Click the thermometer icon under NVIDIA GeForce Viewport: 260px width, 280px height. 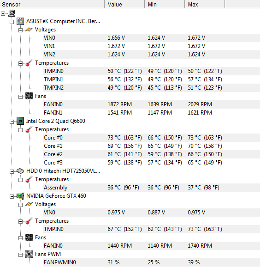click(x=29, y=221)
